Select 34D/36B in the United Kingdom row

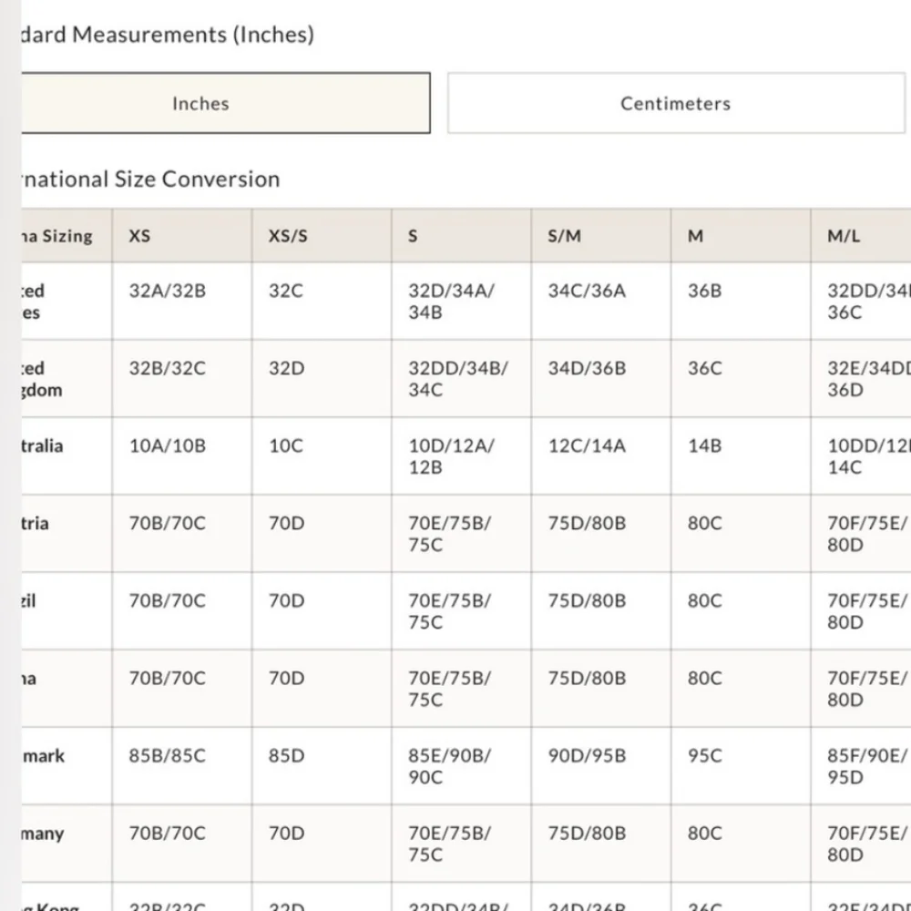point(600,379)
